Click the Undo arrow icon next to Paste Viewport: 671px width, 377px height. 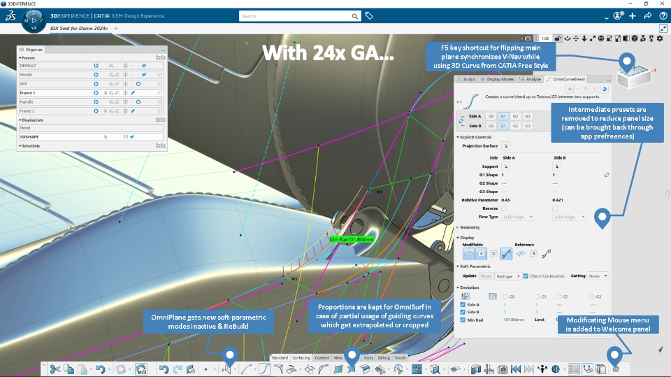click(x=100, y=369)
